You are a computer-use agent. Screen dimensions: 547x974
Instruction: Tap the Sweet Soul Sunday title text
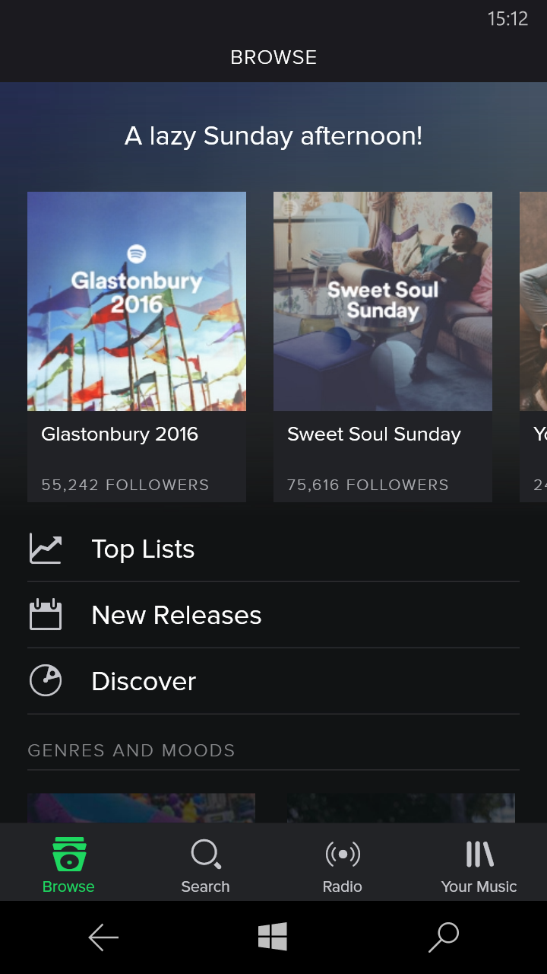point(374,434)
